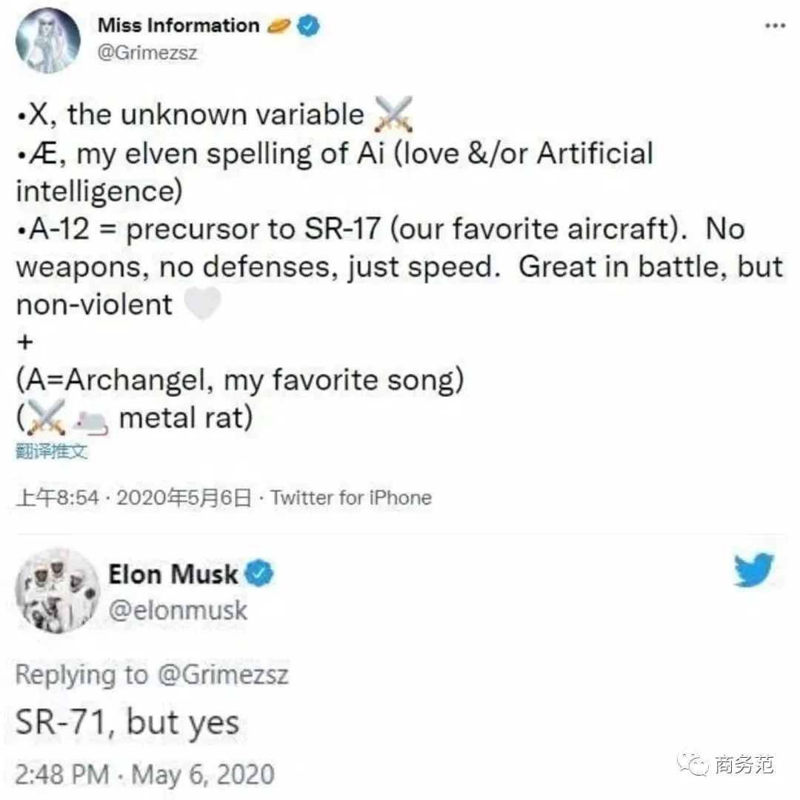800x800 pixels.
Task: Click the Miss Information display name
Action: [x=178, y=25]
